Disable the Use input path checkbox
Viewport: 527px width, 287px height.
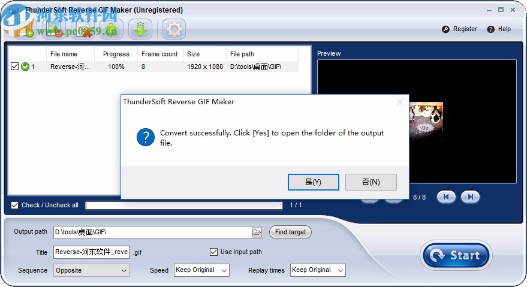(x=213, y=252)
